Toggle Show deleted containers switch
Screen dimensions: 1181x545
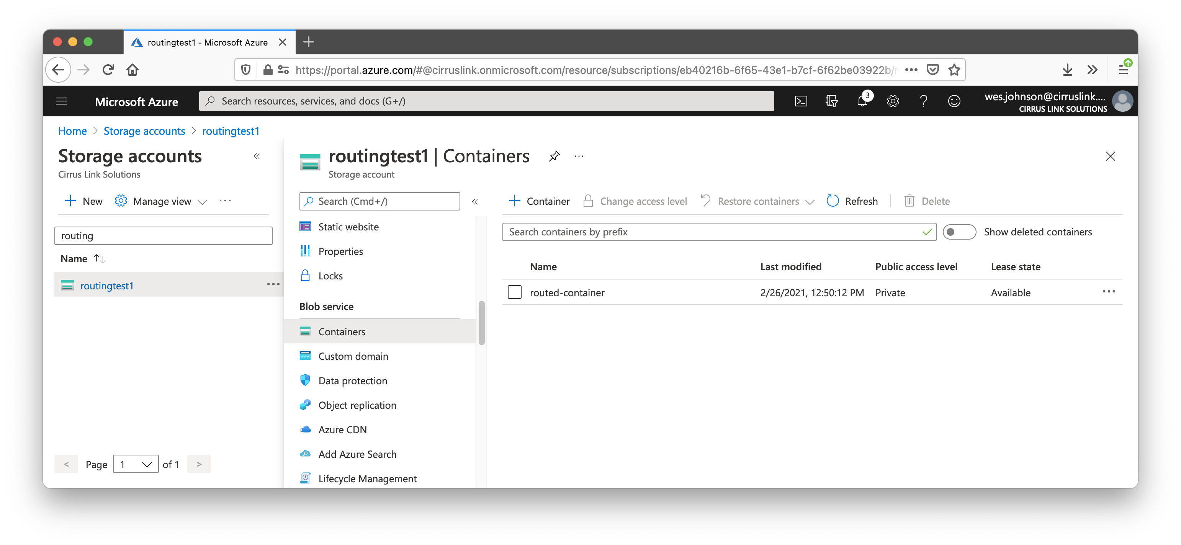[959, 232]
